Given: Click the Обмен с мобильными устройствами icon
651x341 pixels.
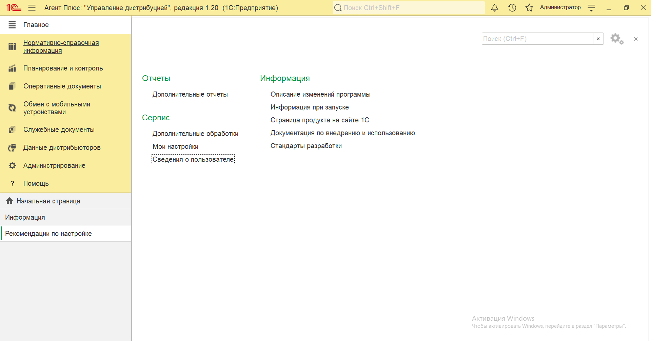Looking at the screenshot, I should coord(12,108).
